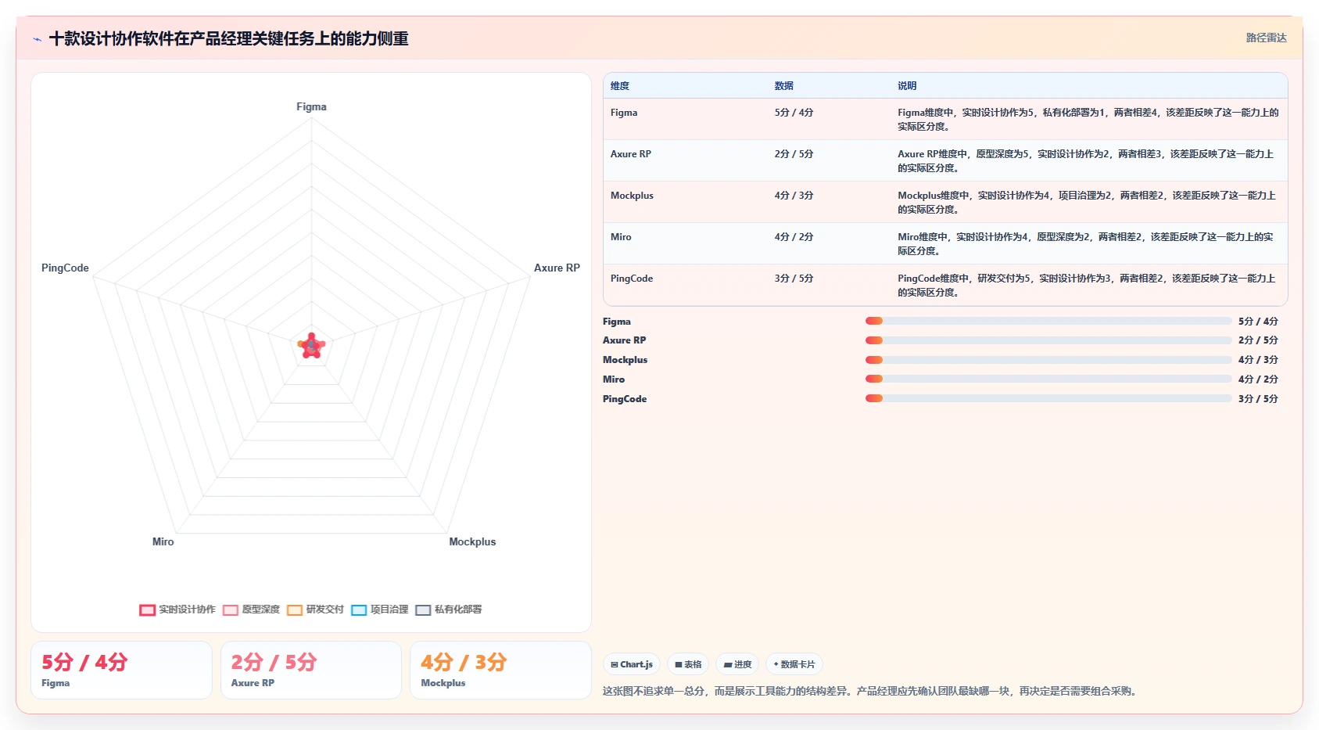Screen dimensions: 1319x730
Task: Toggle the 项目治理 legend series
Action: pos(379,610)
